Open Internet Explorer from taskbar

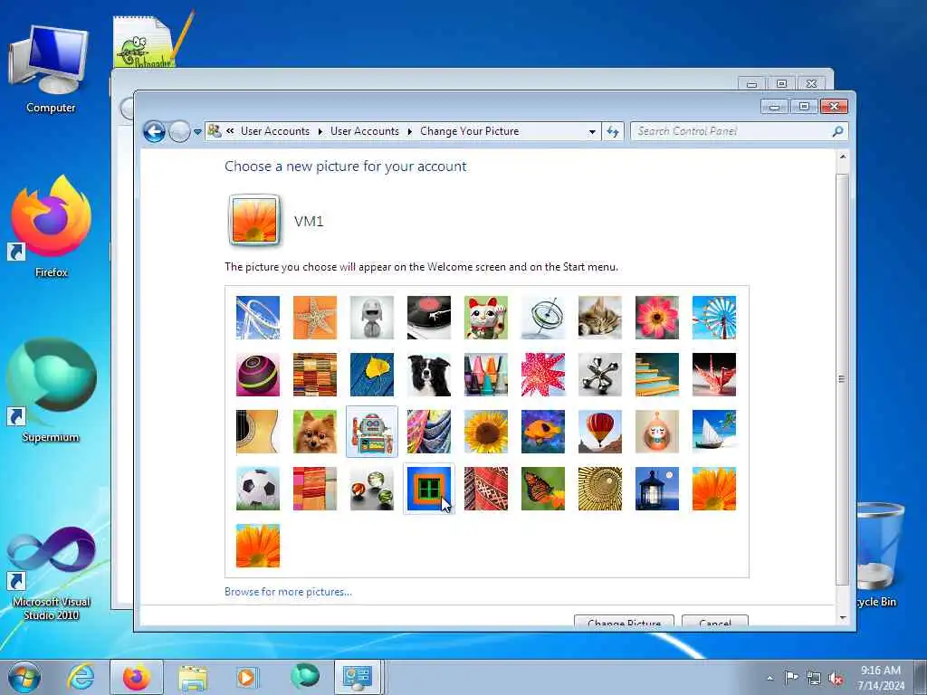80,677
